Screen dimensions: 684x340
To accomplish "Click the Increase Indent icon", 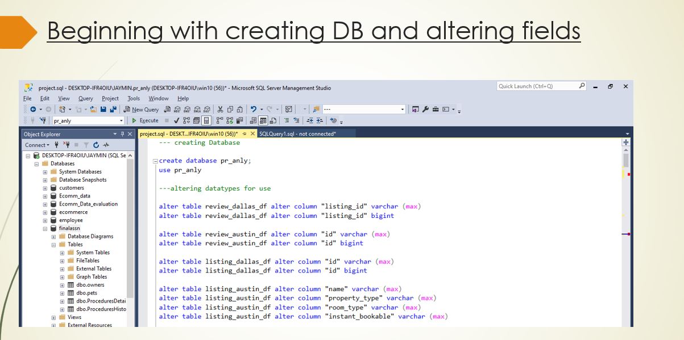I will click(320, 120).
